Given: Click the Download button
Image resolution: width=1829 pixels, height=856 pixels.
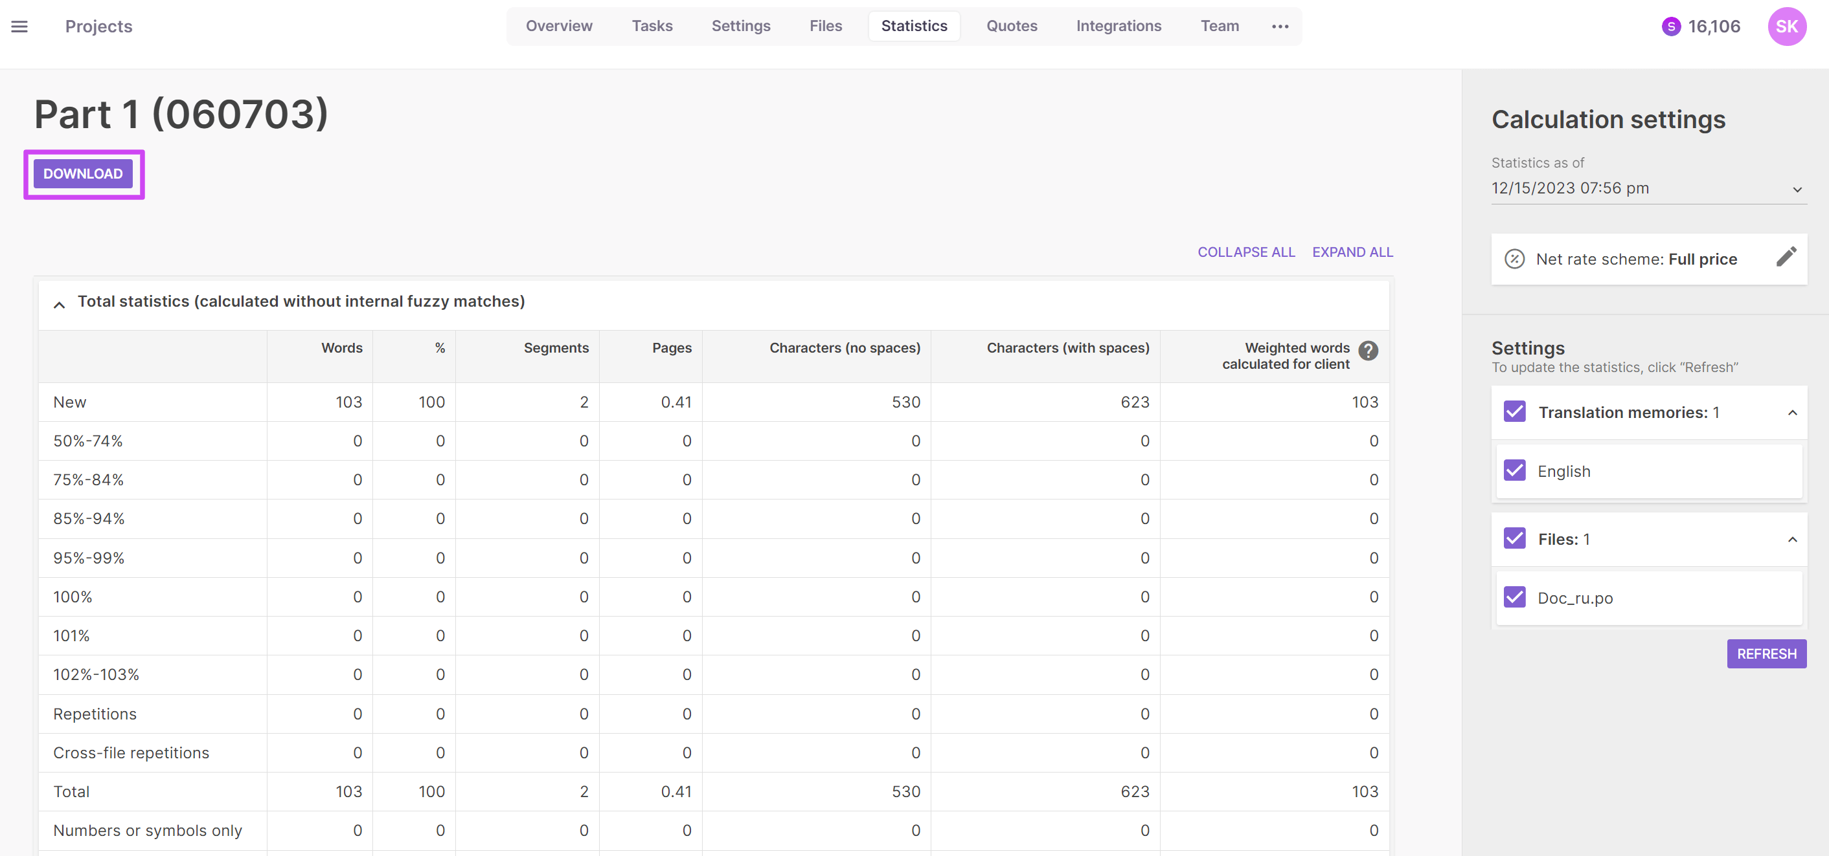Looking at the screenshot, I should [x=83, y=174].
